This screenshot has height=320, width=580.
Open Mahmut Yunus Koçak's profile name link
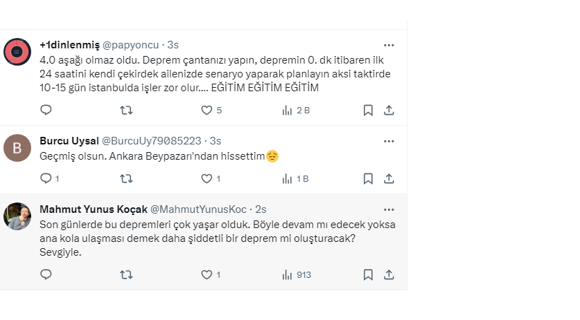pos(94,209)
